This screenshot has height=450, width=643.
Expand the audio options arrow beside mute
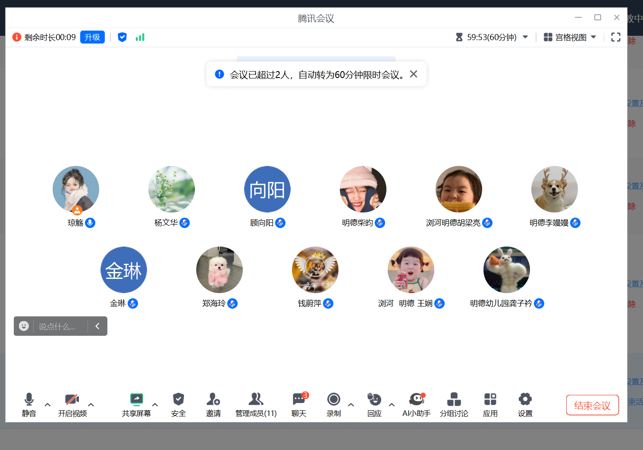coord(47,405)
